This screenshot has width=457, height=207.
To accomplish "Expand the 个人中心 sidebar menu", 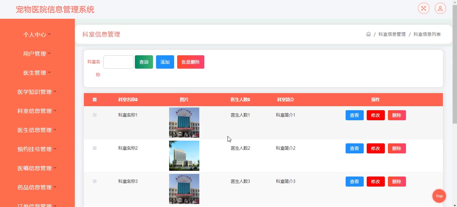I will pos(37,34).
